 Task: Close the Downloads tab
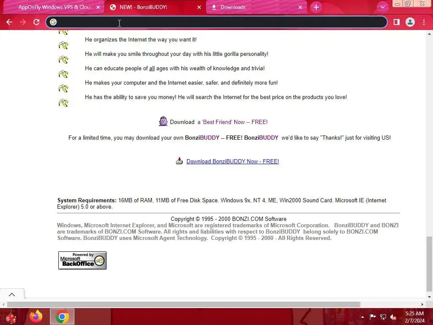point(300,7)
